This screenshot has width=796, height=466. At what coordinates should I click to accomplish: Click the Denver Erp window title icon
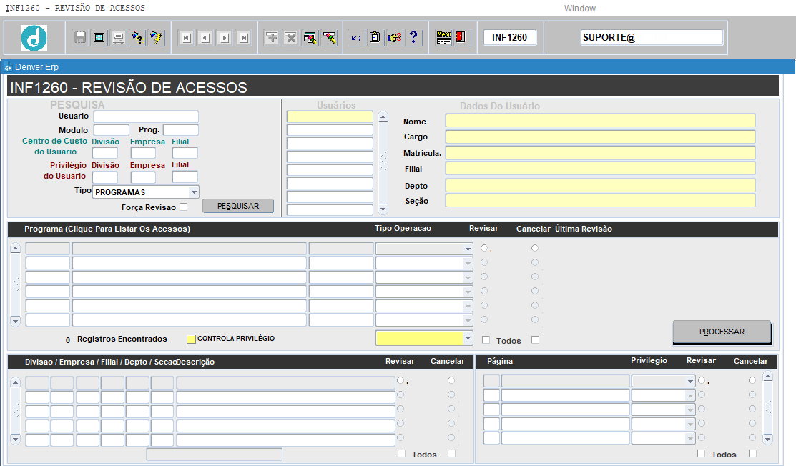click(x=8, y=67)
